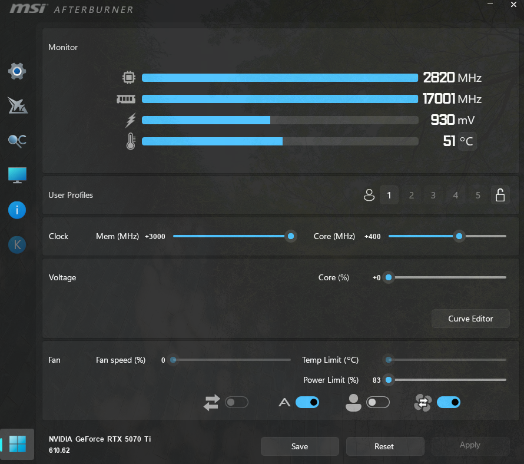Open OC Scanner magnifier icon

click(17, 141)
